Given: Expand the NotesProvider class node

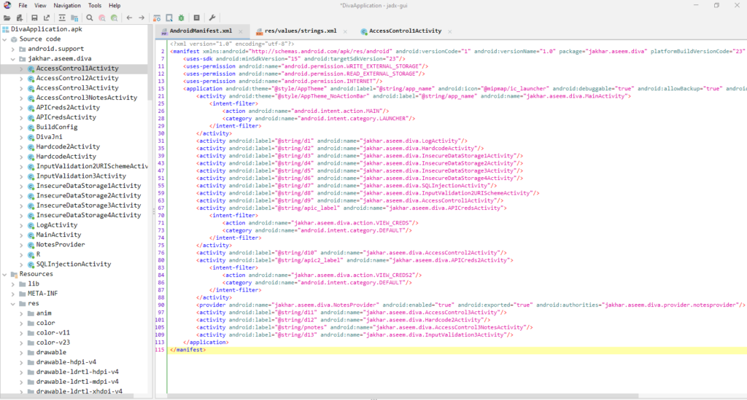Looking at the screenshot, I should (x=21, y=245).
